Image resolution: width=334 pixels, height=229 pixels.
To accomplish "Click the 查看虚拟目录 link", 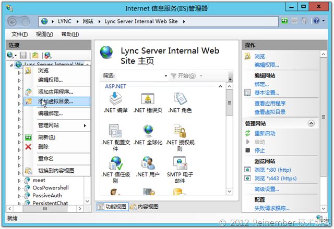I will click(x=270, y=112).
